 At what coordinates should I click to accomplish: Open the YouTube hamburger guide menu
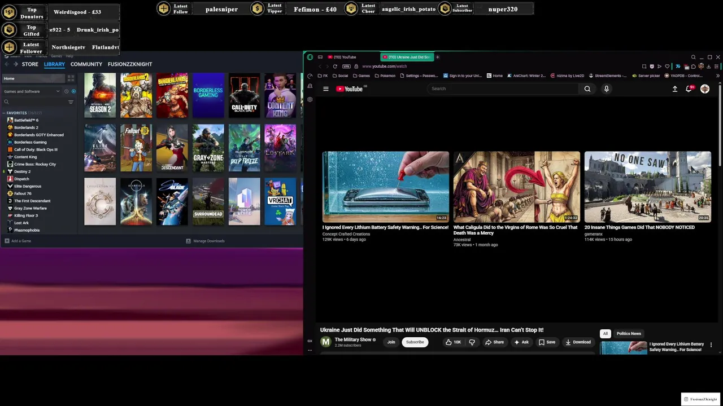coord(325,89)
